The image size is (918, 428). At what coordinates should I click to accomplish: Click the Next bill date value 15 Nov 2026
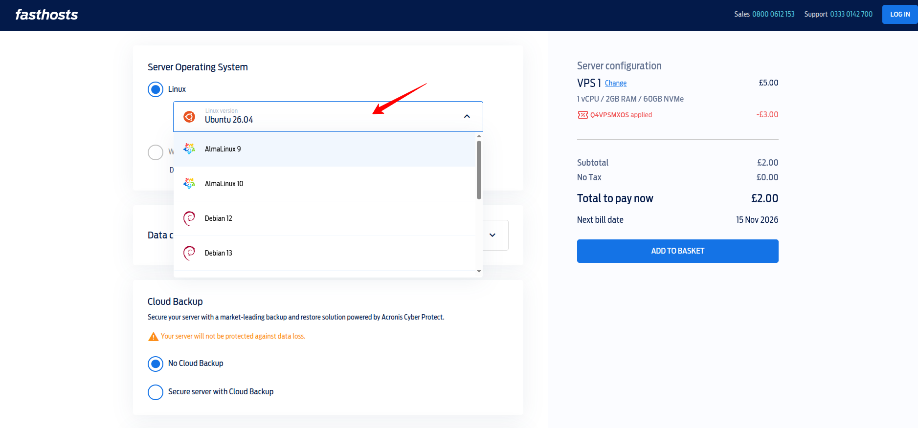point(757,220)
